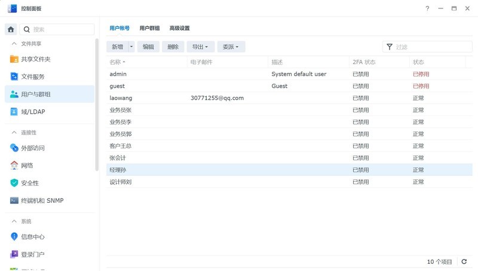
Task: Maximize the Control Panel window
Action: point(454,8)
